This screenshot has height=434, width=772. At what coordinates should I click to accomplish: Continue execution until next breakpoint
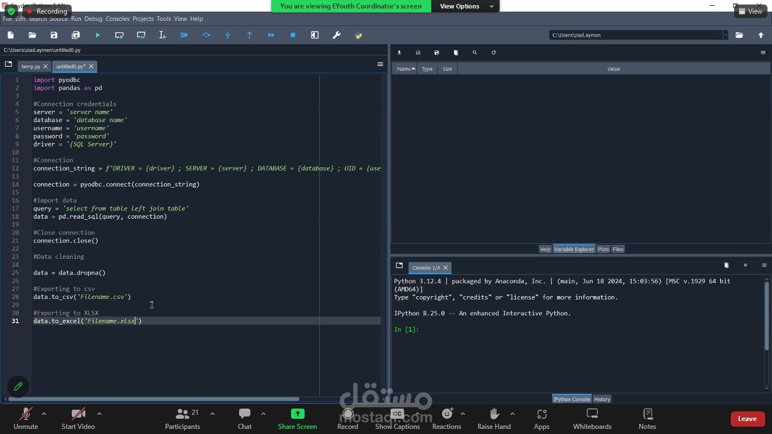tap(271, 35)
